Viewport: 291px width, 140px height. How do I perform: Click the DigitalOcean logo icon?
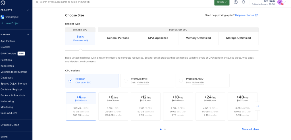pyautogui.click(x=3, y=2)
